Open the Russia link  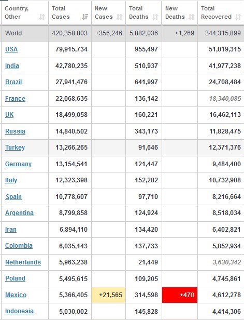click(x=15, y=131)
